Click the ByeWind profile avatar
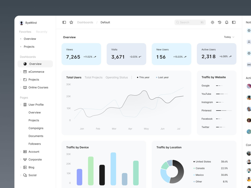The width and height of the screenshot is (251, 188). coord(21,23)
